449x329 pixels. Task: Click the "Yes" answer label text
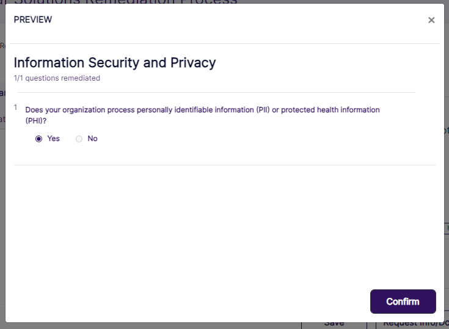pyautogui.click(x=54, y=139)
